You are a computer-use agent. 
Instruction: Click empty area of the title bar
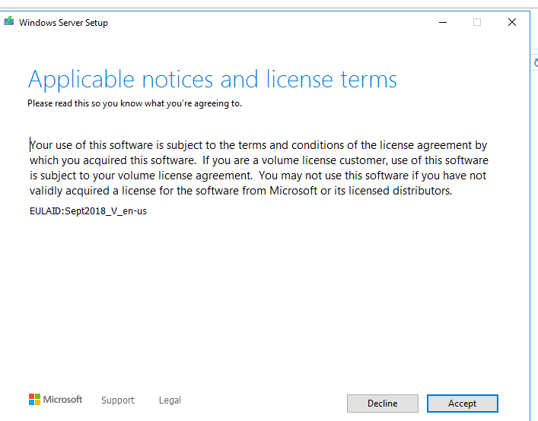[x=266, y=22]
